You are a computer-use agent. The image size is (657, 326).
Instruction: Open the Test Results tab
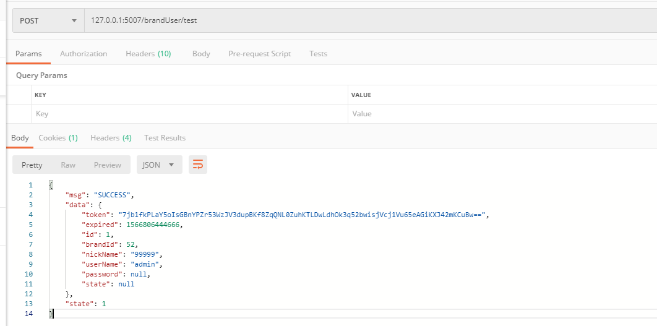pos(165,138)
